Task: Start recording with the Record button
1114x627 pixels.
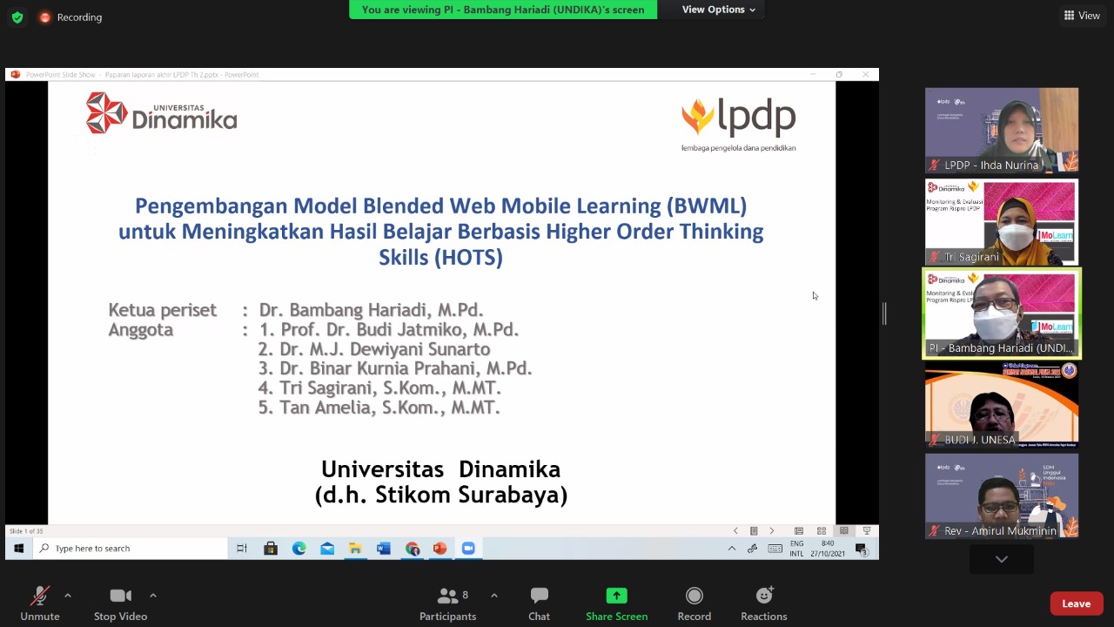Action: (694, 603)
